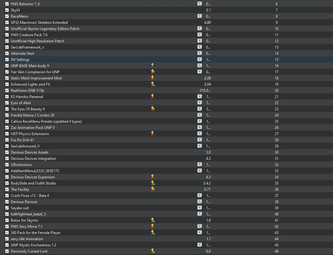This screenshot has height=255, width=333.
Task: Click version 1.6 of Botox for Skyrim
Action: click(208, 220)
